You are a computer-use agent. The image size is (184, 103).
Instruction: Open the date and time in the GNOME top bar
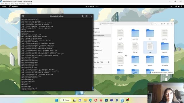92,6
